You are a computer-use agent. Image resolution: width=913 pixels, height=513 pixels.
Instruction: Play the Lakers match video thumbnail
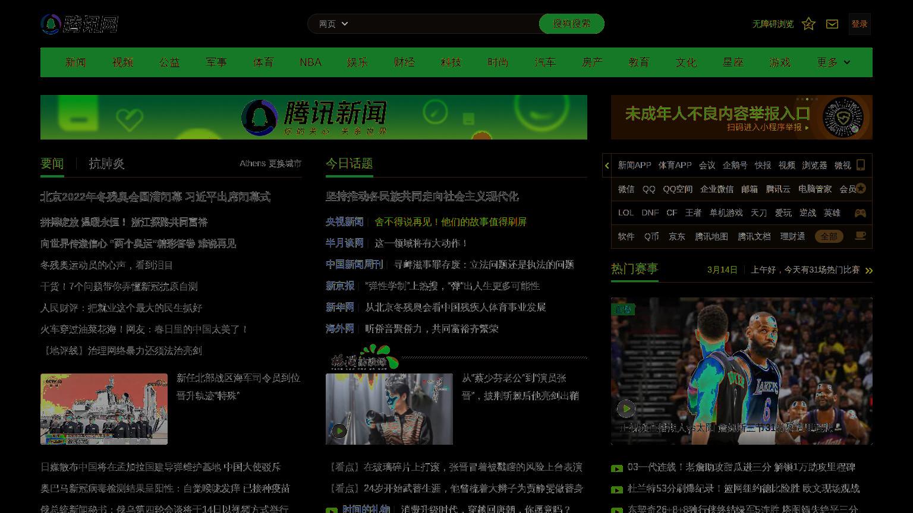[x=626, y=408]
